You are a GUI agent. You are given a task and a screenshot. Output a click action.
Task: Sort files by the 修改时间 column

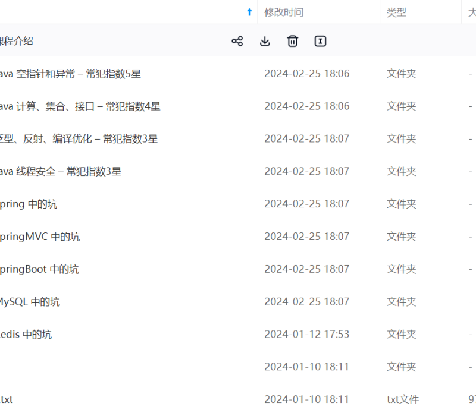(x=284, y=12)
